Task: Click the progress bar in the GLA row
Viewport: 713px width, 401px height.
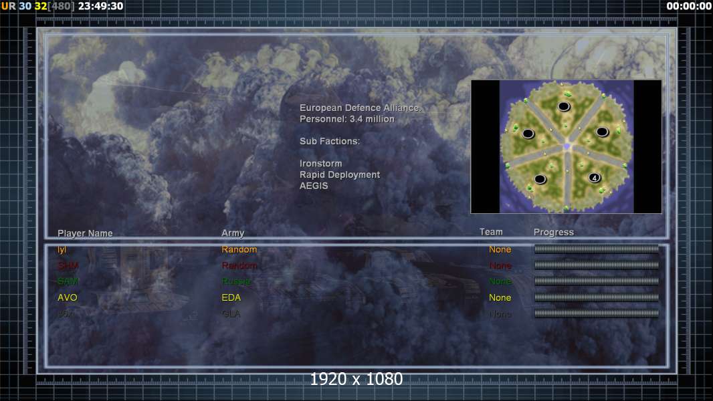Action: tap(597, 313)
